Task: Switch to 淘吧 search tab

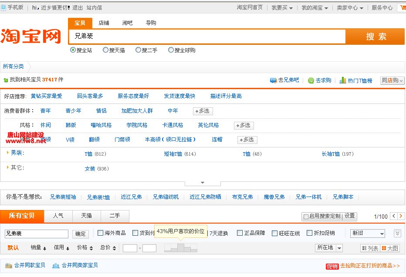Action: (127, 23)
